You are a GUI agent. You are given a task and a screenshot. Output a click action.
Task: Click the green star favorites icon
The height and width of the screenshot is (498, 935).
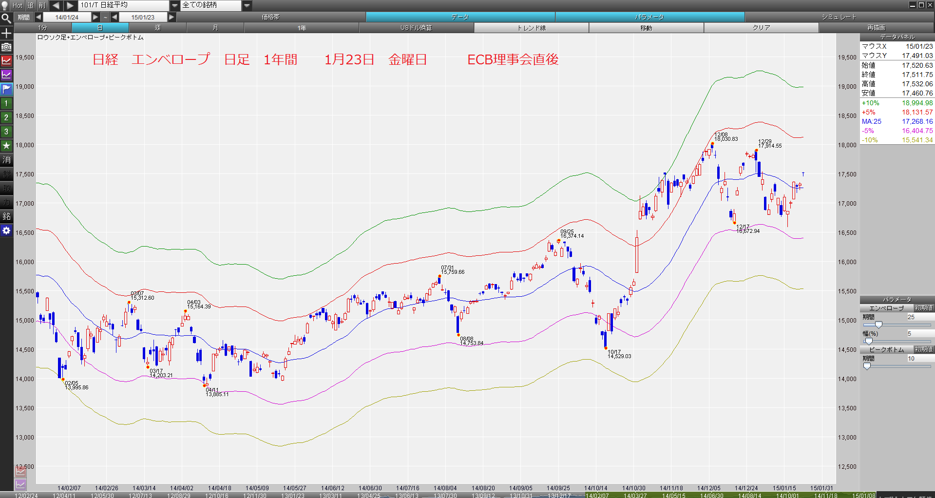pyautogui.click(x=6, y=146)
